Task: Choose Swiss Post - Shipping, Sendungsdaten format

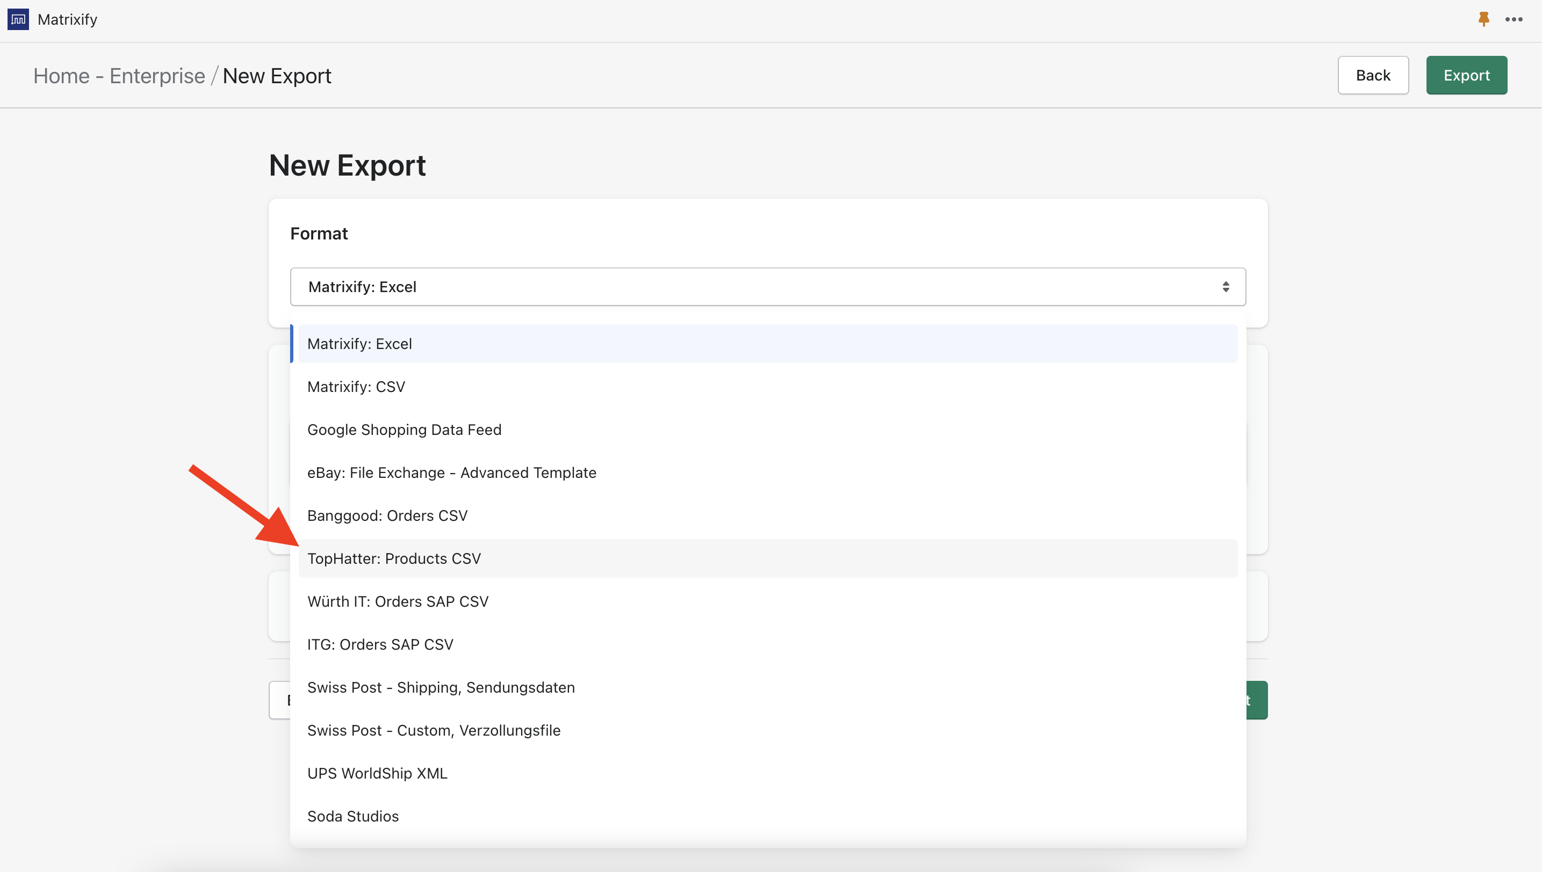Action: 441,687
